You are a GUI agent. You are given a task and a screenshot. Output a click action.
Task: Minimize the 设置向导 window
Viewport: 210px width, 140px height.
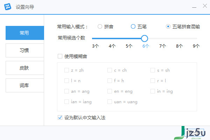click(194, 7)
